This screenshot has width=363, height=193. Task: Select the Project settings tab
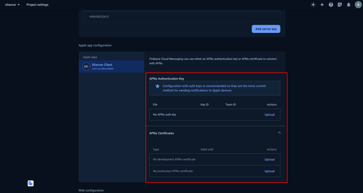tap(37, 5)
